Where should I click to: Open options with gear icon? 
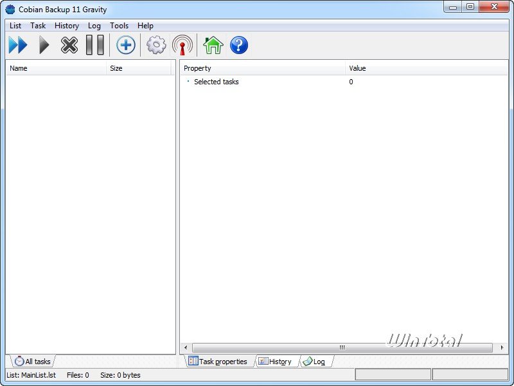[x=156, y=45]
